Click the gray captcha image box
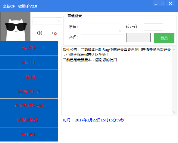The image size is (178, 143). click(138, 37)
